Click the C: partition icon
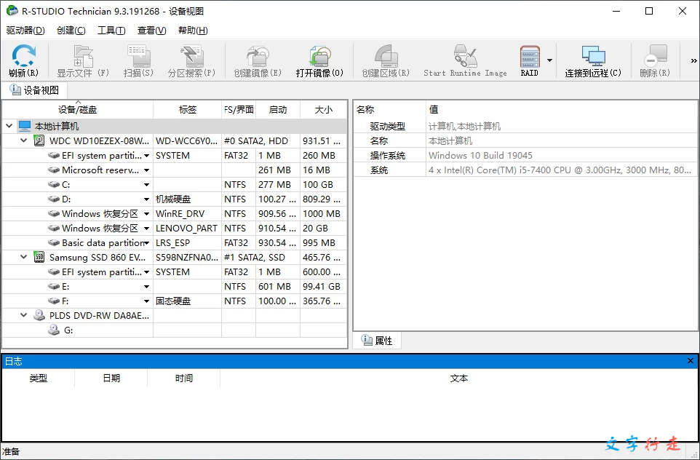Screen dimensions: 700x460 (x=54, y=185)
